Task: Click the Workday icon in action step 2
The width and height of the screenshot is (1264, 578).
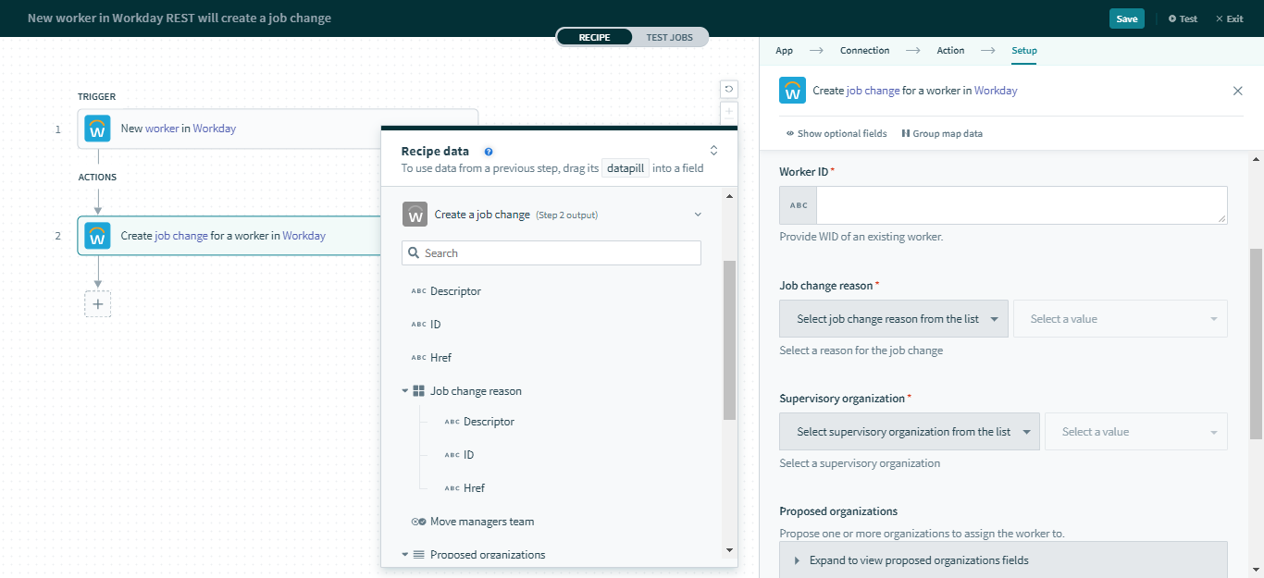Action: [x=97, y=236]
